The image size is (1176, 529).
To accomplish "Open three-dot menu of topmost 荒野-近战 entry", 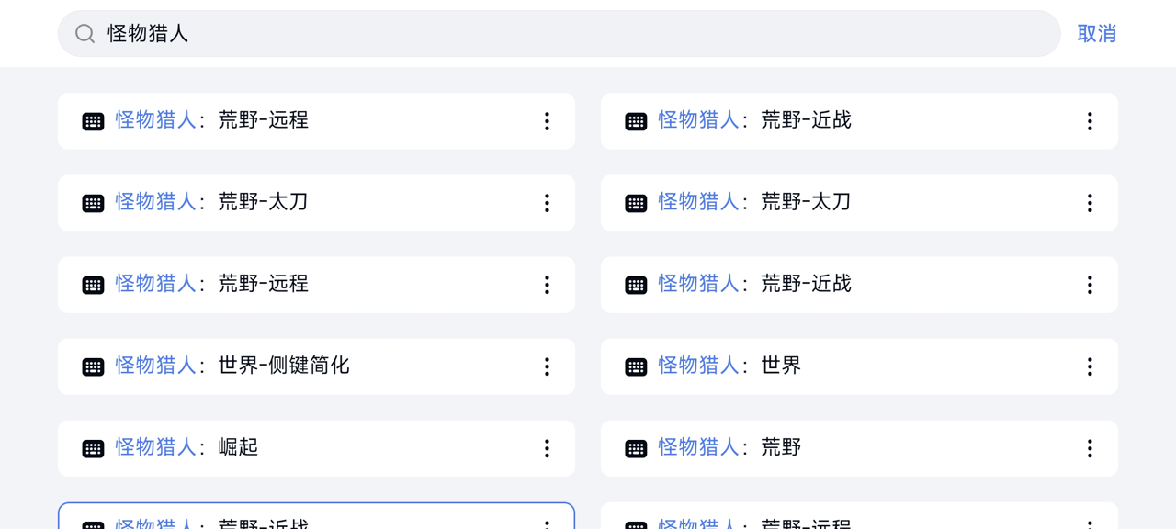I will point(1090,121).
